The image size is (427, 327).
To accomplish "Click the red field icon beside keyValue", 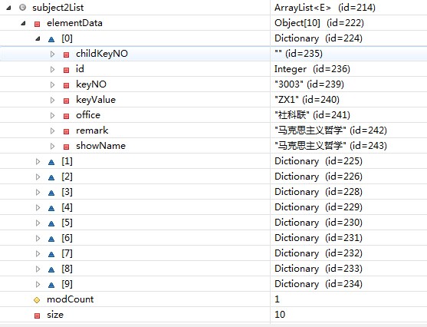I will point(66,101).
